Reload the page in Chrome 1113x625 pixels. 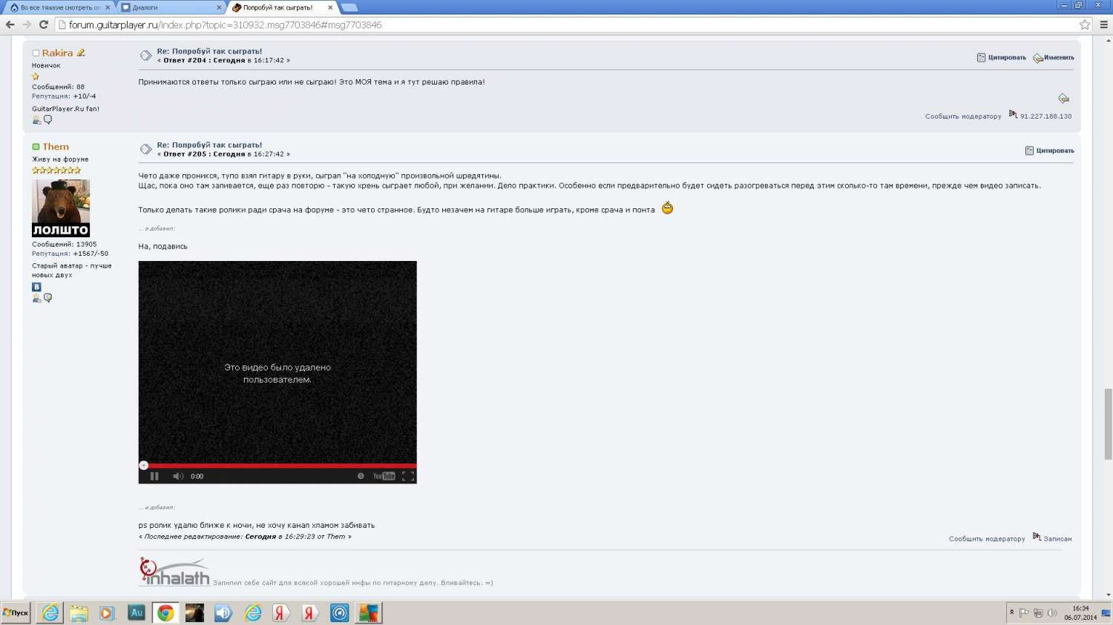44,24
